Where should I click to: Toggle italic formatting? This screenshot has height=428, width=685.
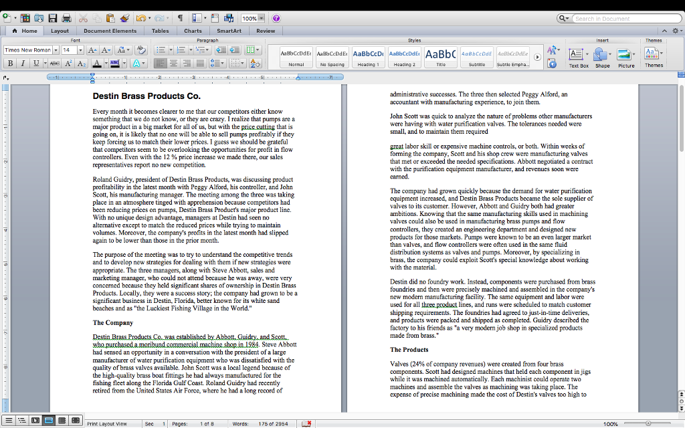pos(23,64)
